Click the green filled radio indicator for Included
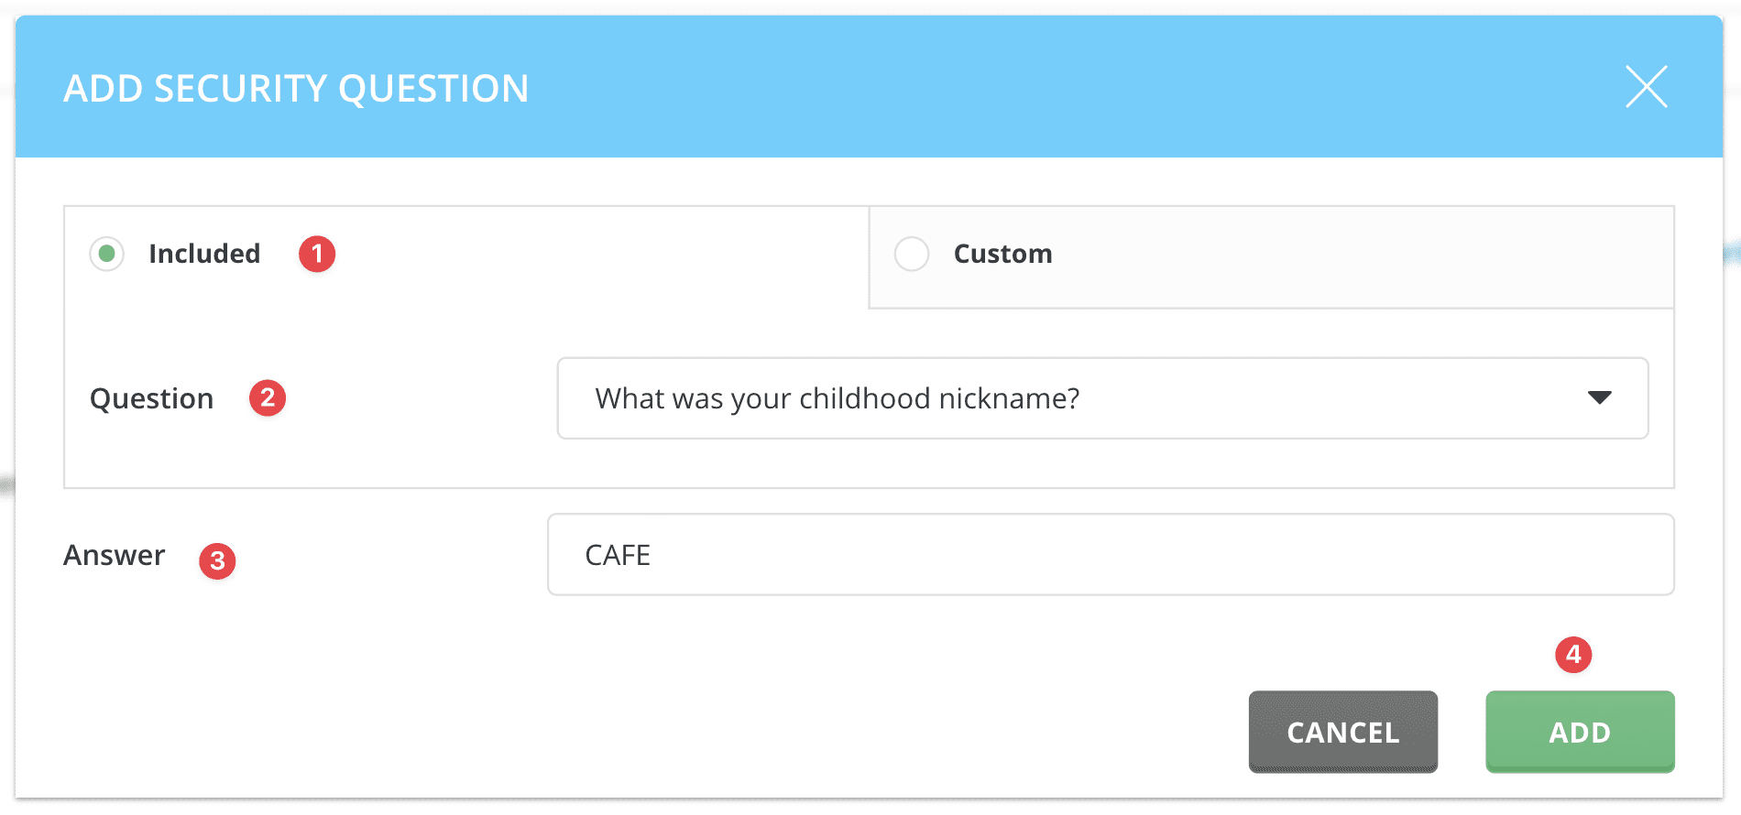Screen dimensions: 1741x815 click(x=106, y=254)
